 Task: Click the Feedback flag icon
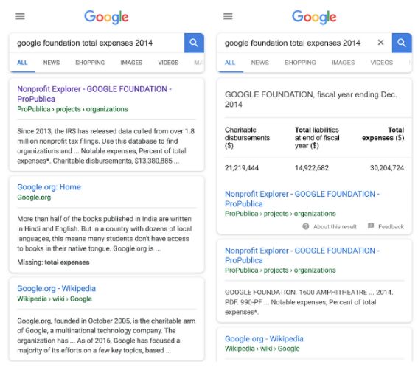[371, 226]
